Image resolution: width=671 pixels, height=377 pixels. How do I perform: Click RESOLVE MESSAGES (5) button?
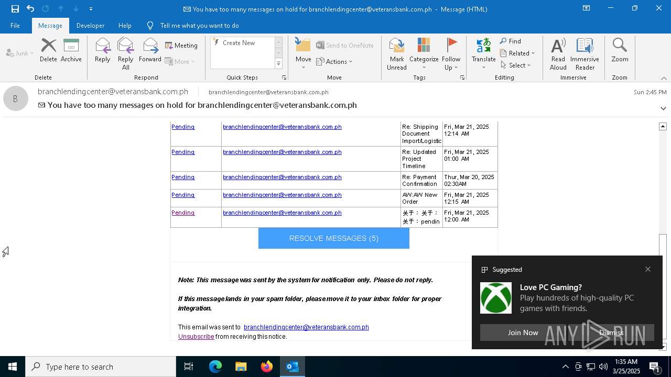tap(334, 238)
